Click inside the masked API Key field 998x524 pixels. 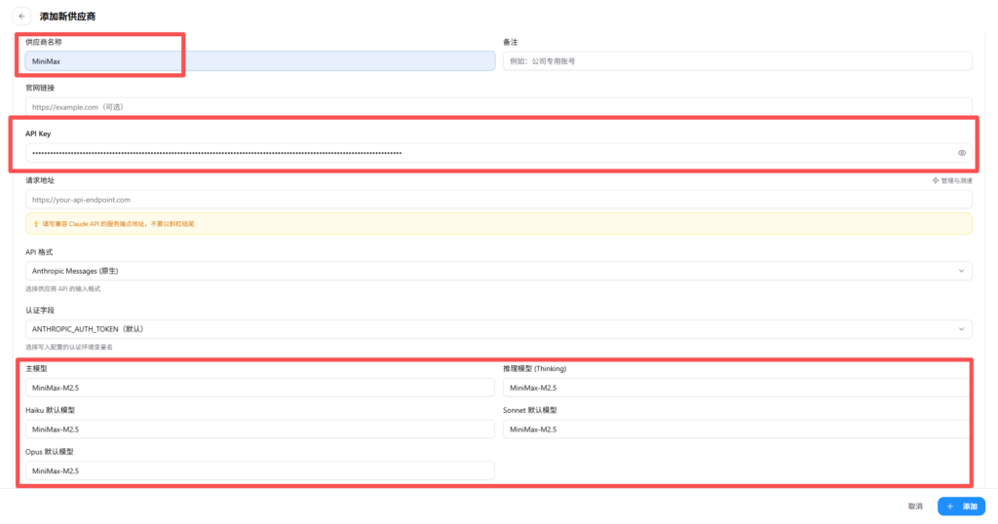coord(487,153)
